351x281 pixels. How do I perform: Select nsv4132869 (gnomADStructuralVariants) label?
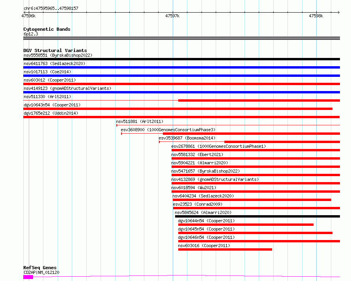(x=215, y=179)
